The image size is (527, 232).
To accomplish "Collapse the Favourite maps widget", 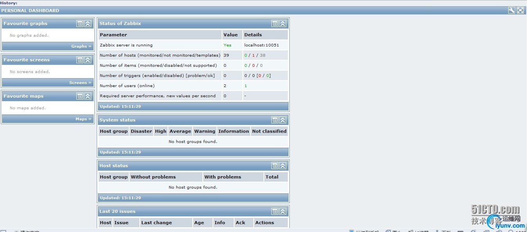I will (88, 96).
